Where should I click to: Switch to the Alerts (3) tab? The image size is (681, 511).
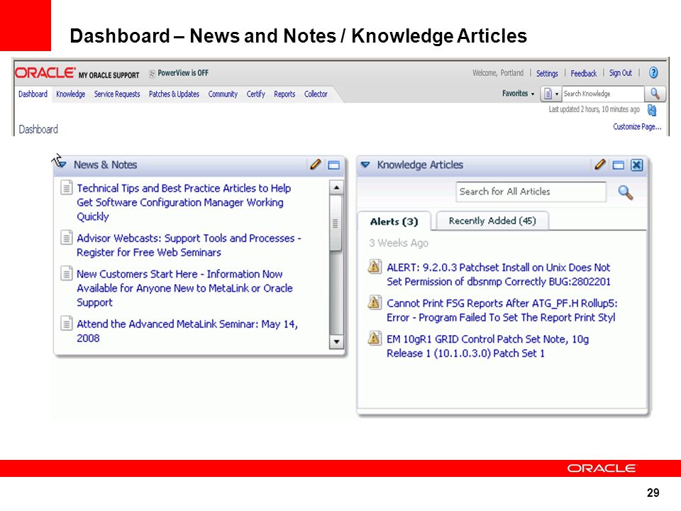(x=394, y=221)
